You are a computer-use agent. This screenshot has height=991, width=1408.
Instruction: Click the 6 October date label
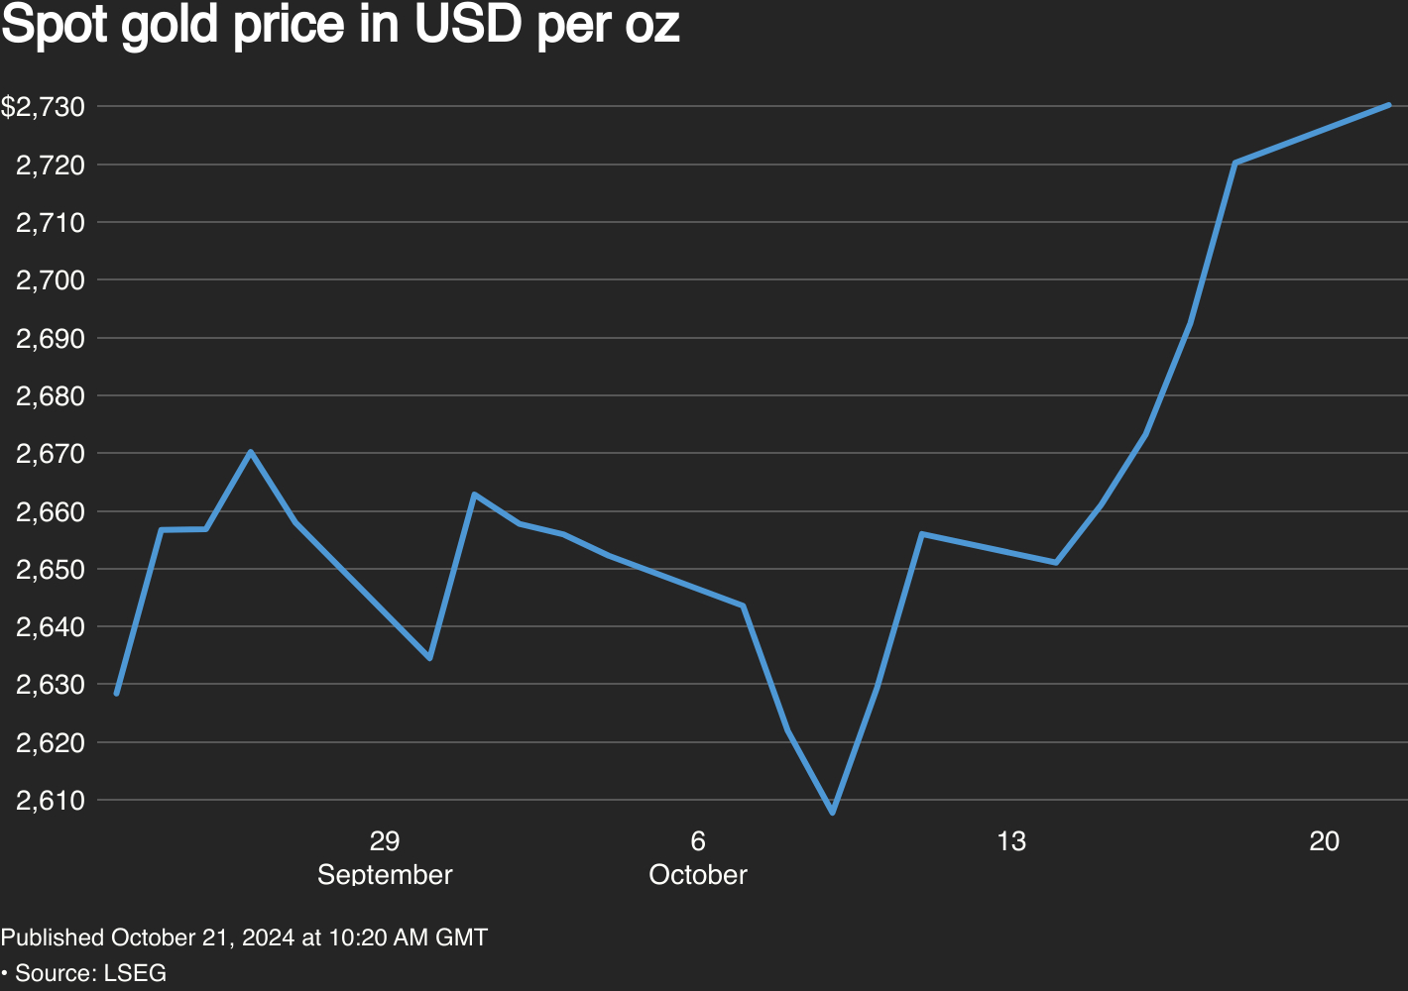pos(698,857)
